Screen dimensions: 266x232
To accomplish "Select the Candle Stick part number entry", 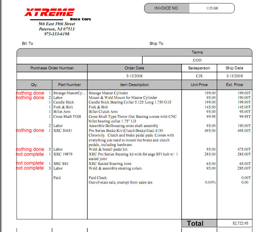I will (x=63, y=102).
